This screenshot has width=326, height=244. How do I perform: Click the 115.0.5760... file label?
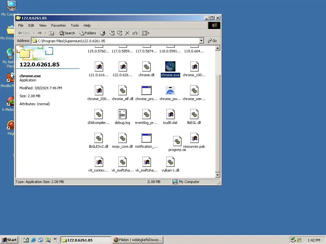pos(98,51)
